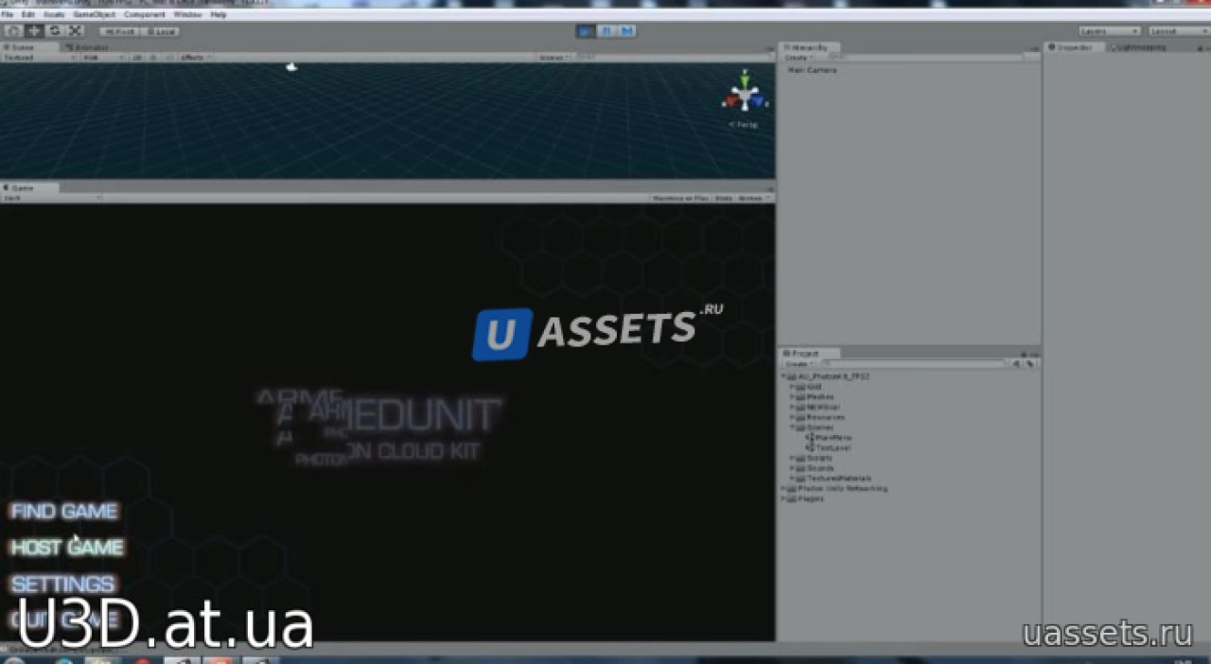The height and width of the screenshot is (664, 1211).
Task: Collapse the Scenes folder
Action: point(792,428)
